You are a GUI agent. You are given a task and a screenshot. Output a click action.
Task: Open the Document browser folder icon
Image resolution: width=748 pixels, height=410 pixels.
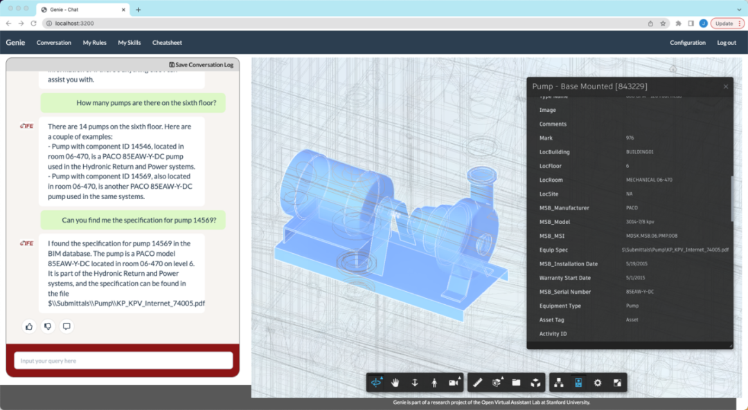516,382
